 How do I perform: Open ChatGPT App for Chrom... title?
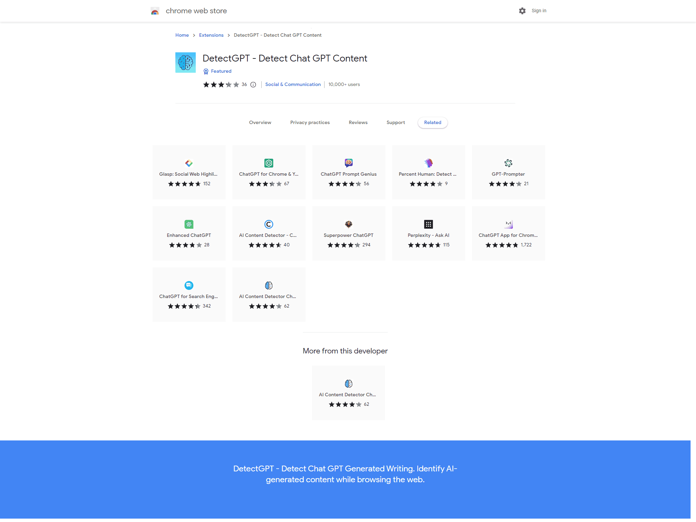[508, 236]
